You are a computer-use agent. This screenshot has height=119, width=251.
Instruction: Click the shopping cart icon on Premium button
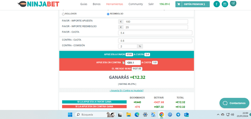point(179,4)
